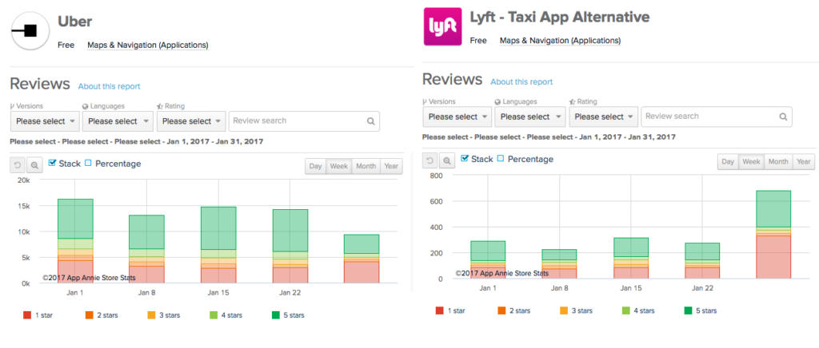Switch Lyft chart to Year view
819x348 pixels.
(804, 161)
